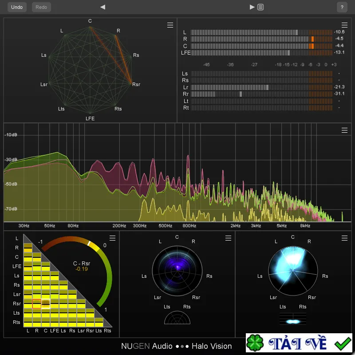This screenshot has height=355, width=355.
Task: Open the preset list icon
Action: 260,7
